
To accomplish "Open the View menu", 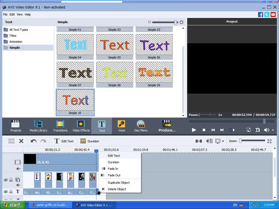I will [20, 14].
